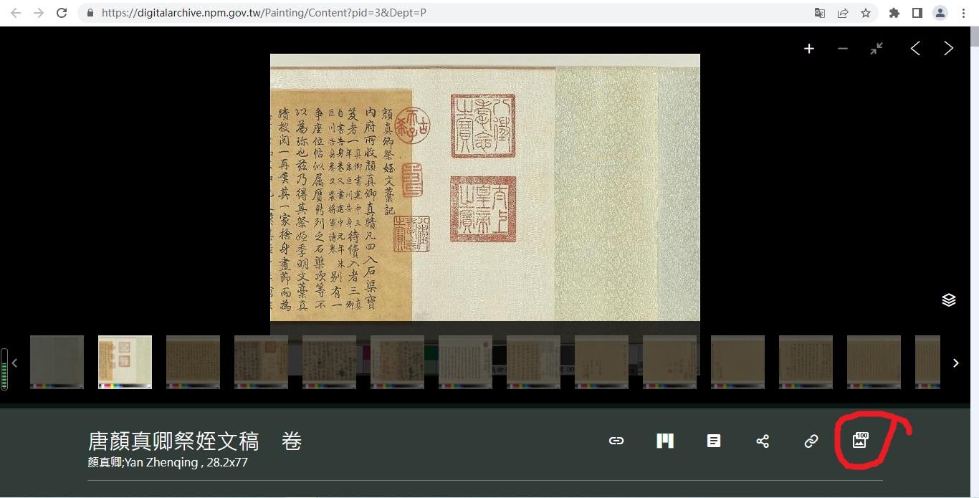
Task: Select the first thumbnail in the strip
Action: pyautogui.click(x=57, y=362)
